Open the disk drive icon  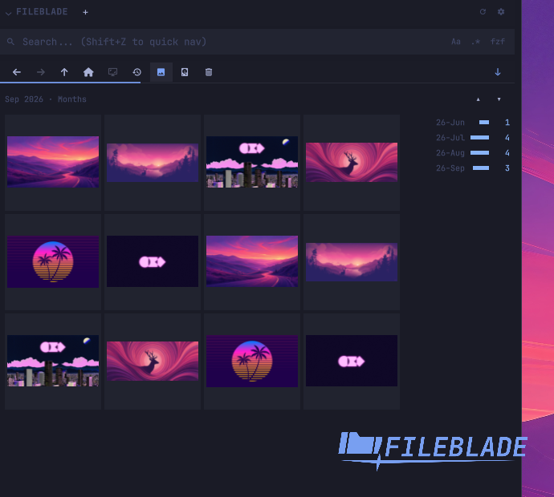(x=185, y=72)
